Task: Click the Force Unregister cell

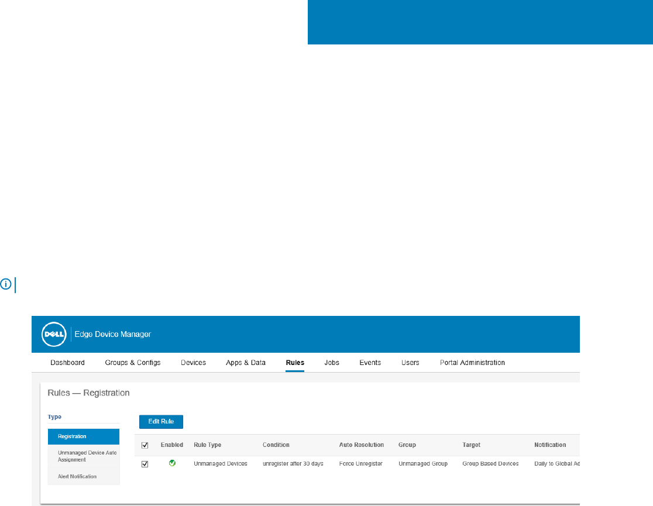Action: 360,463
